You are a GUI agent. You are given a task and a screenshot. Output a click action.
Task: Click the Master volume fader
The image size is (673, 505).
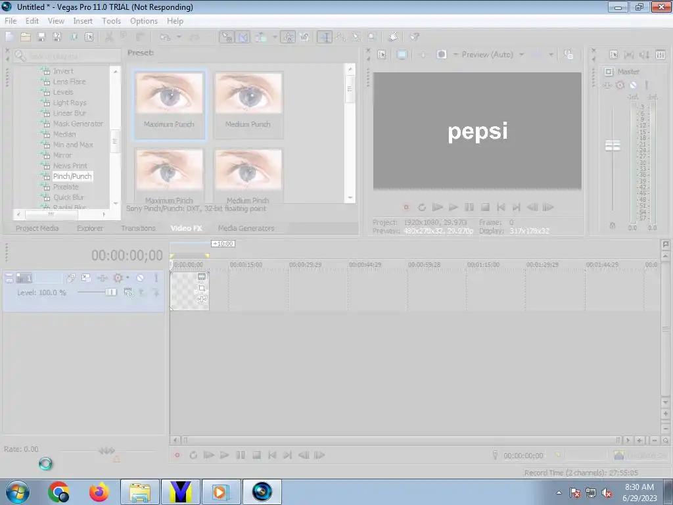[613, 145]
